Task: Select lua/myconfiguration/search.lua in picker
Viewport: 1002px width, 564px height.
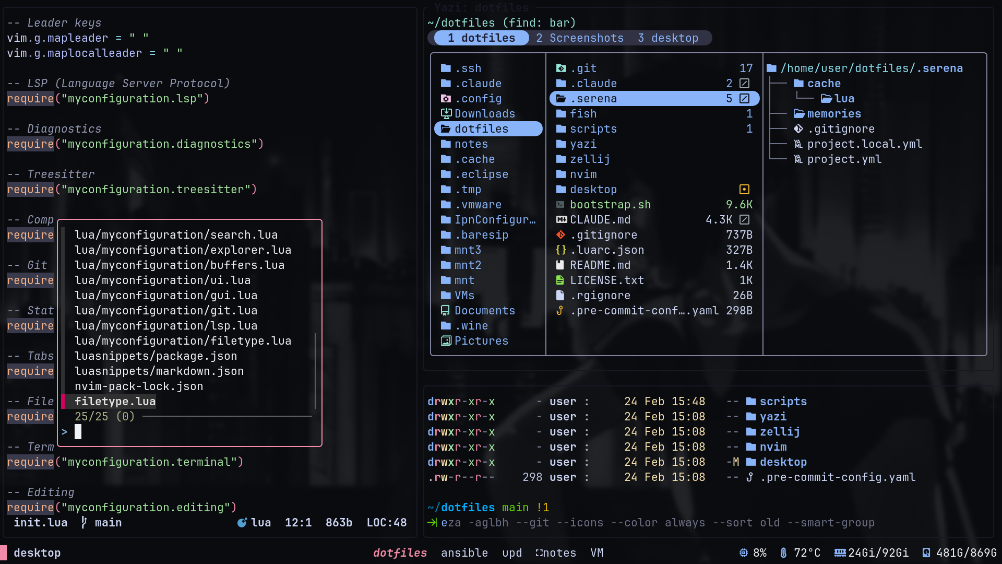Action: click(176, 235)
